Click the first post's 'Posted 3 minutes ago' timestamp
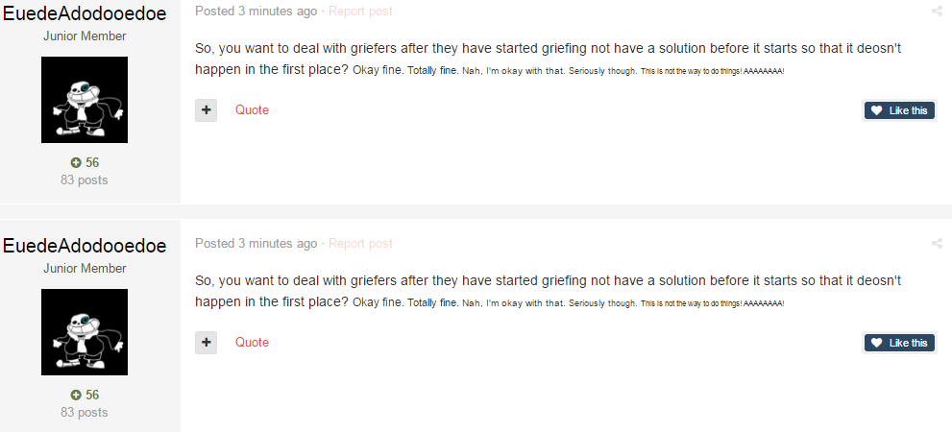This screenshot has width=952, height=432. click(x=256, y=12)
